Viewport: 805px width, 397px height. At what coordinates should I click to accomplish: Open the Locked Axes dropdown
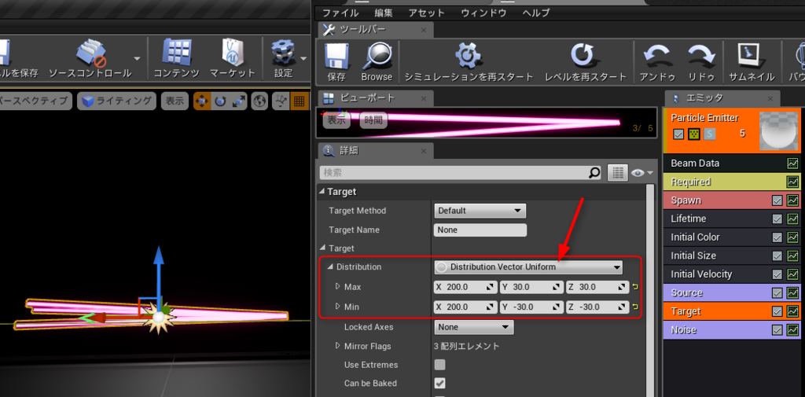[x=474, y=326]
